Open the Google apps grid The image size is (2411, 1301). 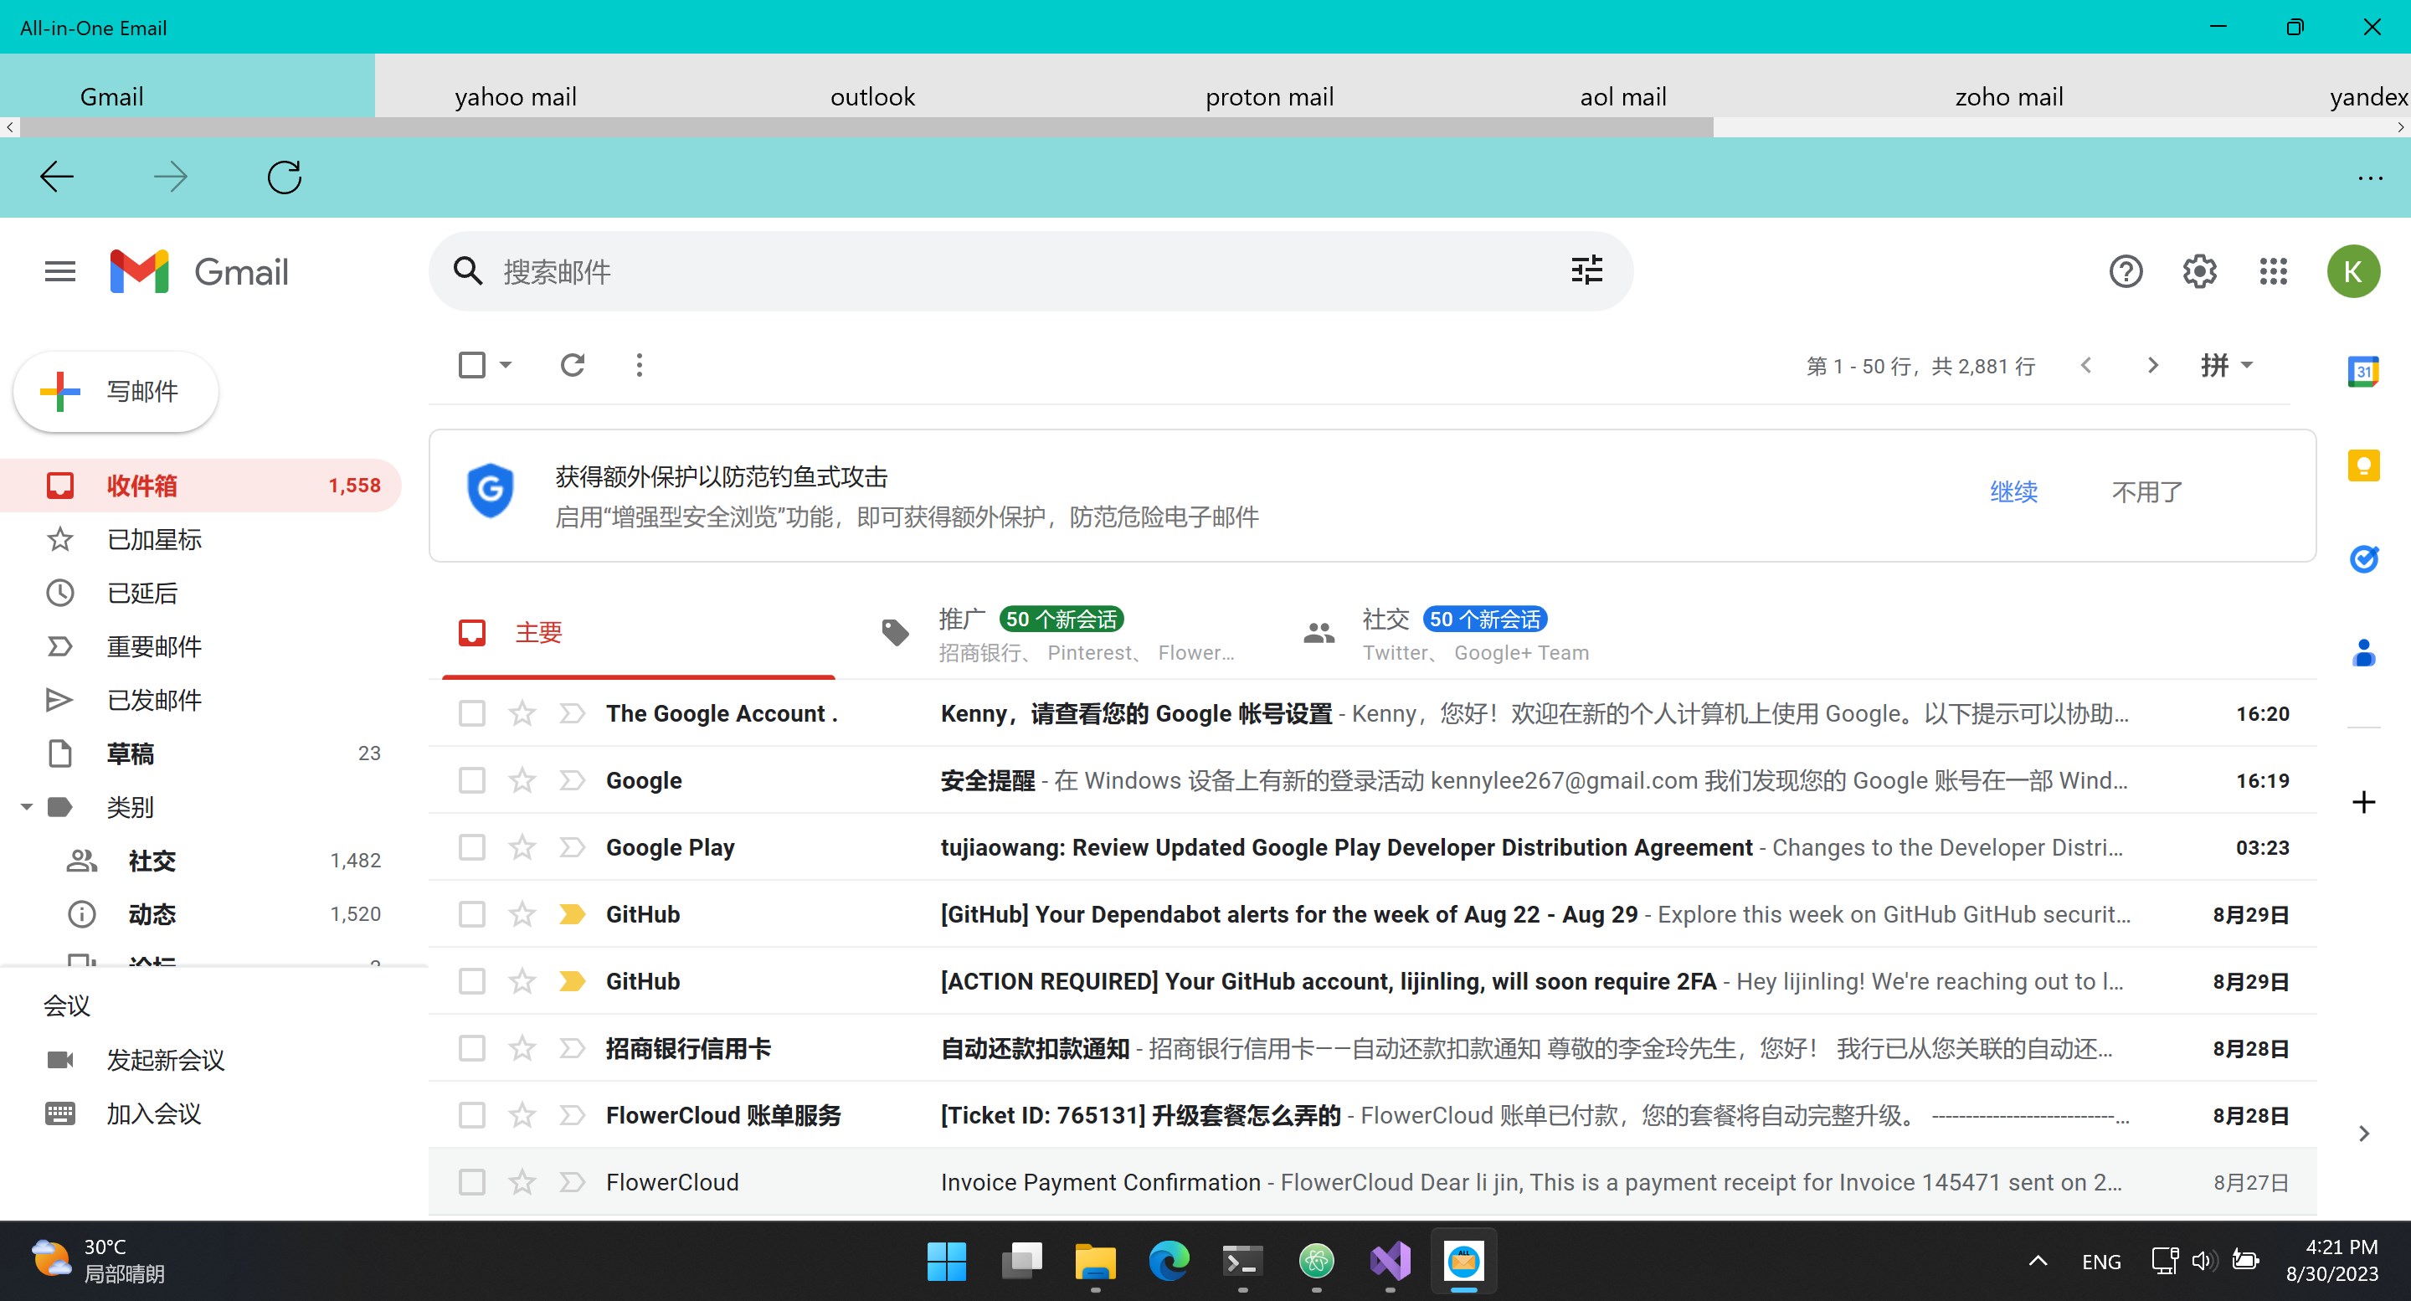click(x=2273, y=270)
